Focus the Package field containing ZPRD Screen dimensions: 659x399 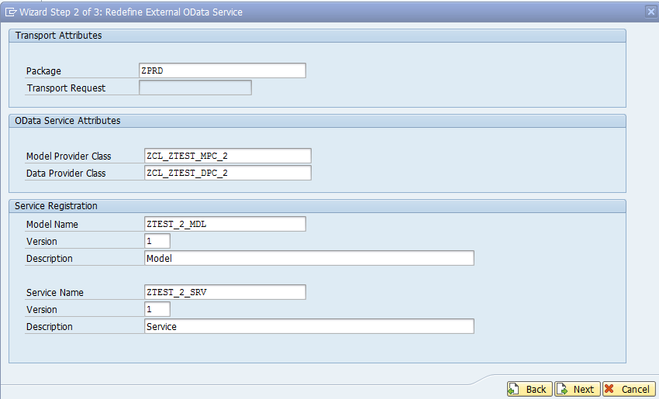pyautogui.click(x=222, y=71)
